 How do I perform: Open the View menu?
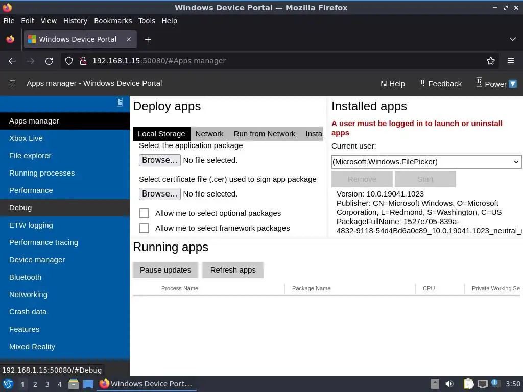coord(49,21)
